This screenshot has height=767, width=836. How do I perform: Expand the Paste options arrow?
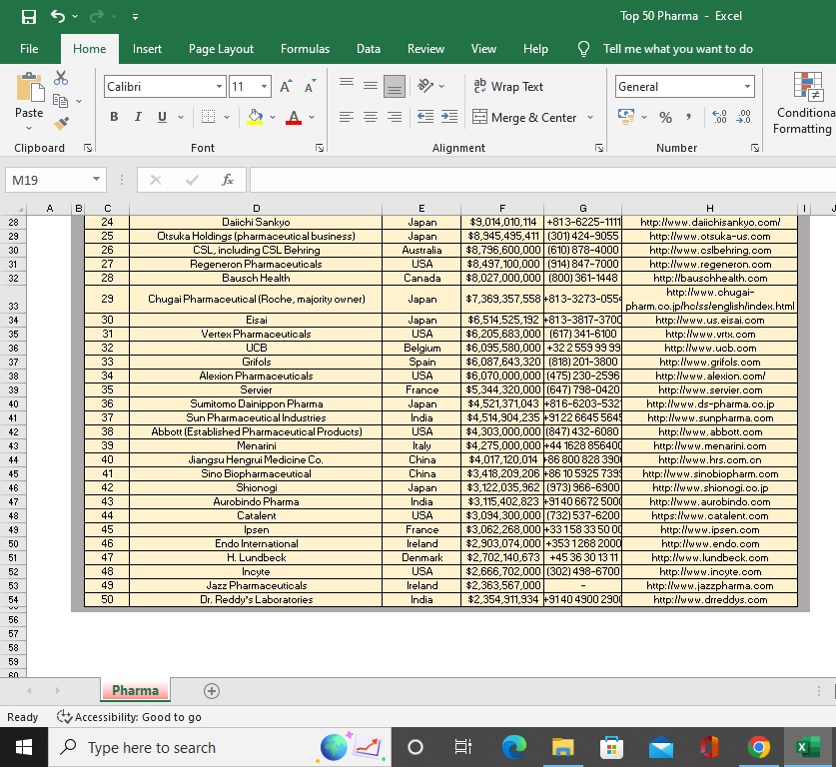[29, 128]
